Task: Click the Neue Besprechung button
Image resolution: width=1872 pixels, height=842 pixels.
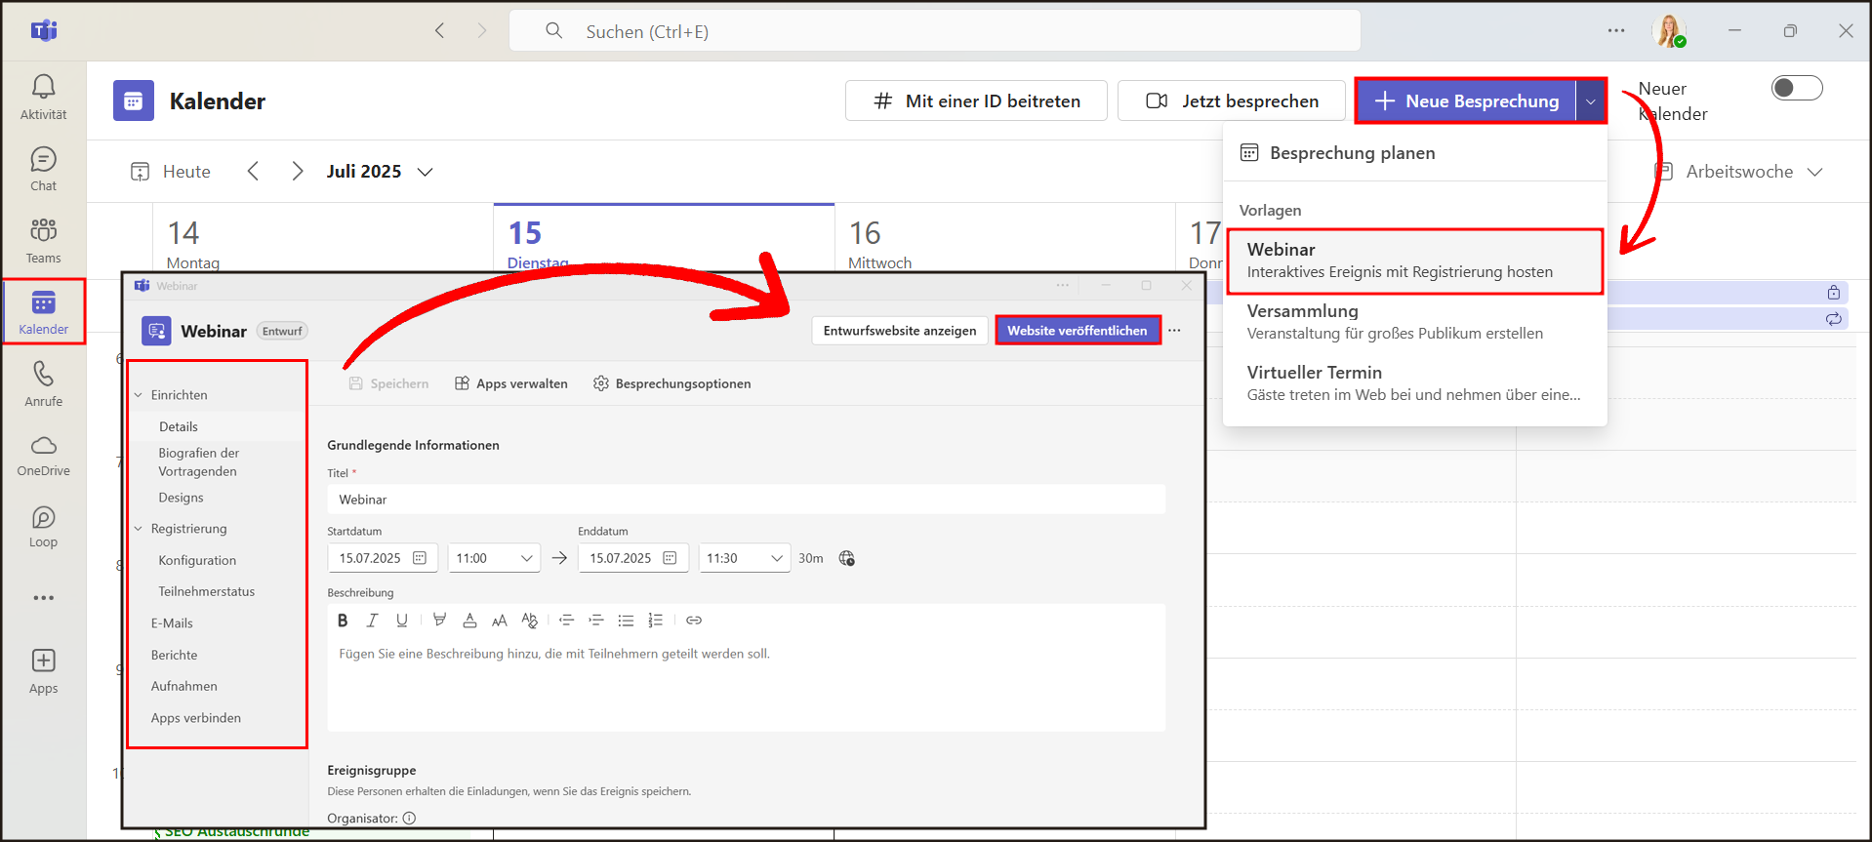Action: (1466, 101)
